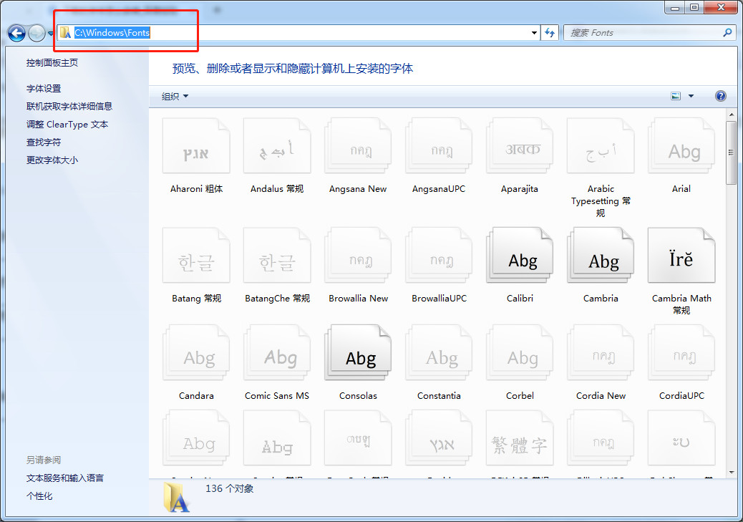Click the Forward navigation arrow
The height and width of the screenshot is (522, 743).
(37, 33)
